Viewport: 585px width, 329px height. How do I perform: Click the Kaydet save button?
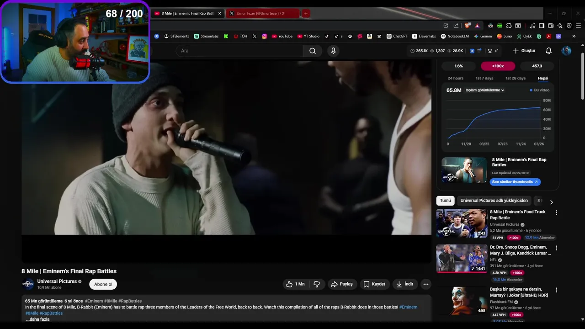coord(374,284)
